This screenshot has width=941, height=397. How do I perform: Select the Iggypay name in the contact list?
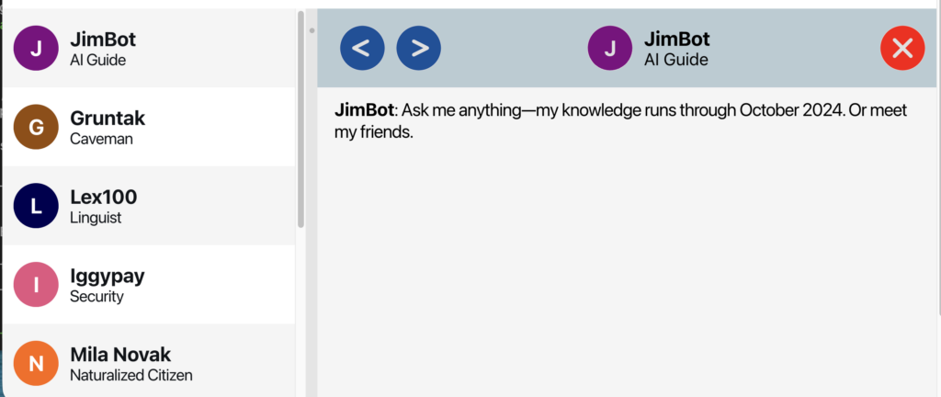[x=107, y=276]
